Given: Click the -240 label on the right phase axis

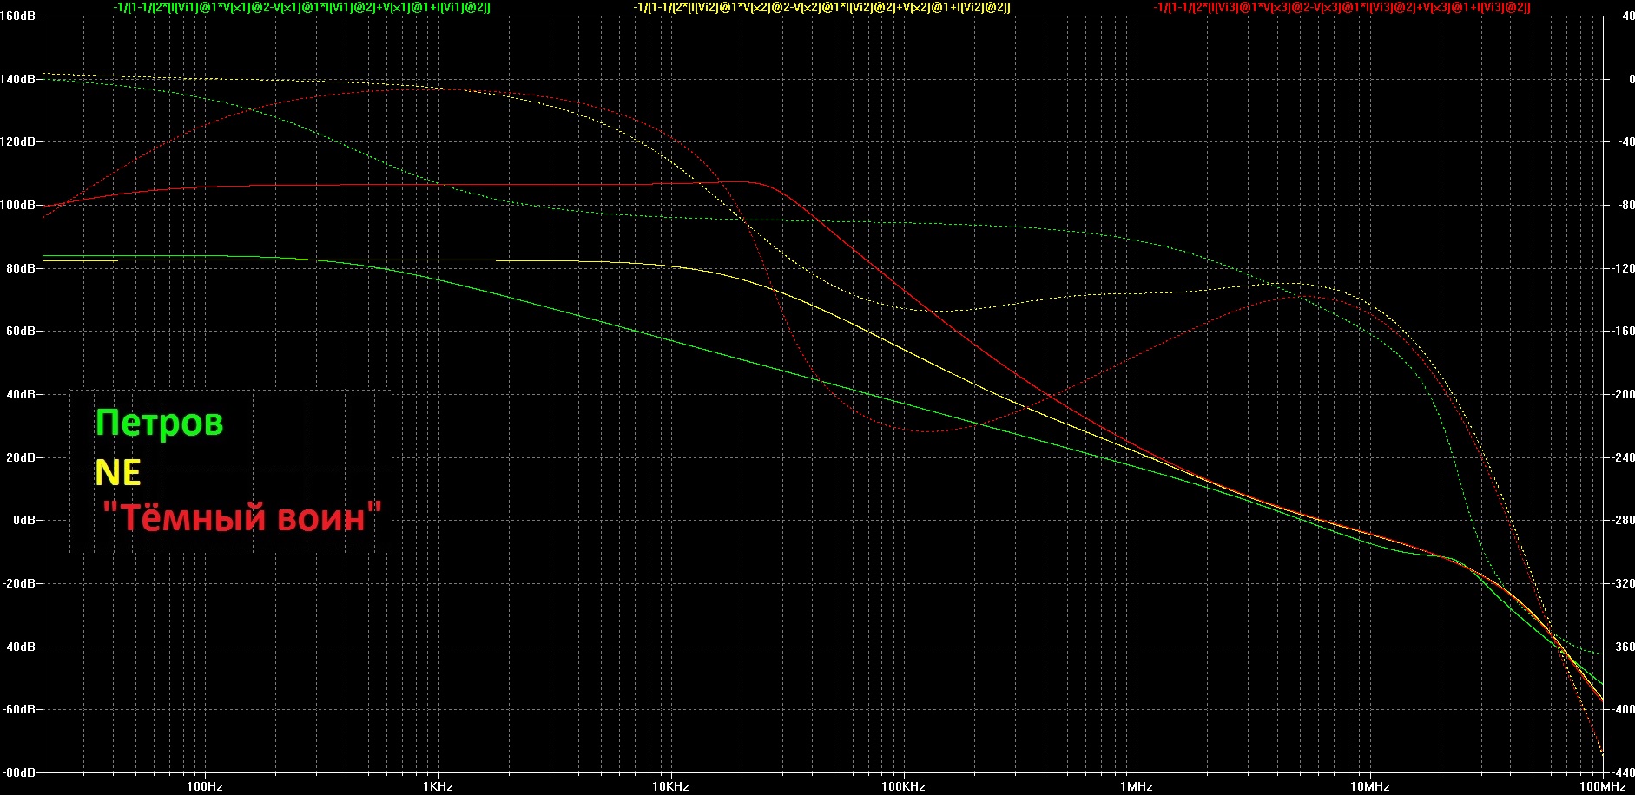Looking at the screenshot, I should [x=1621, y=457].
